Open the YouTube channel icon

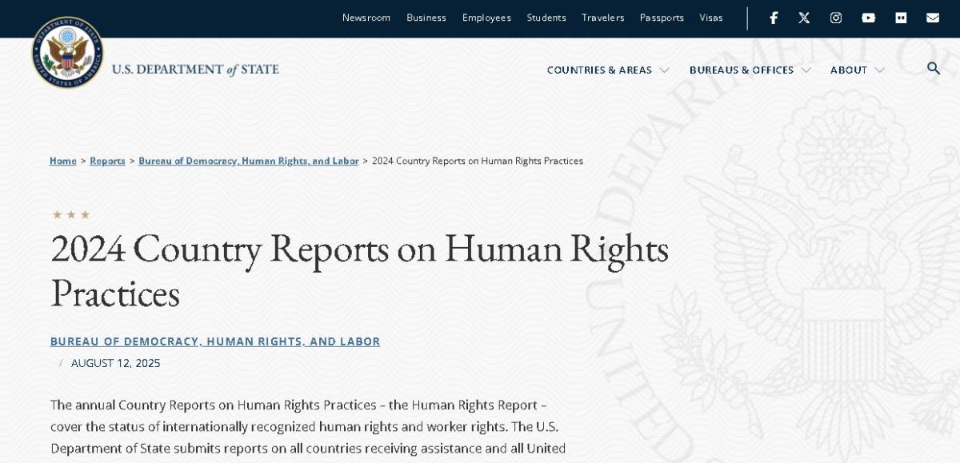(x=868, y=18)
